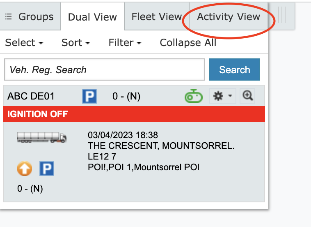
Task: Click the tanker truck vehicle image
Action: pos(42,138)
